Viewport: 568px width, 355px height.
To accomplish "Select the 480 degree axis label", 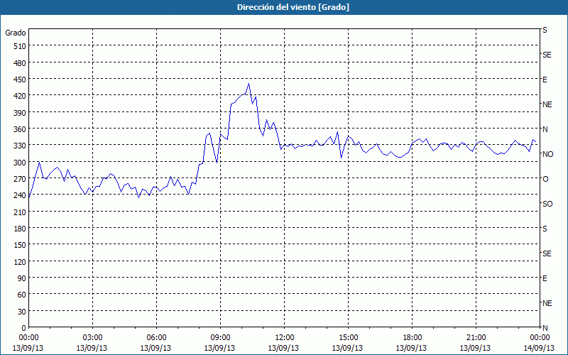I will pos(20,63).
